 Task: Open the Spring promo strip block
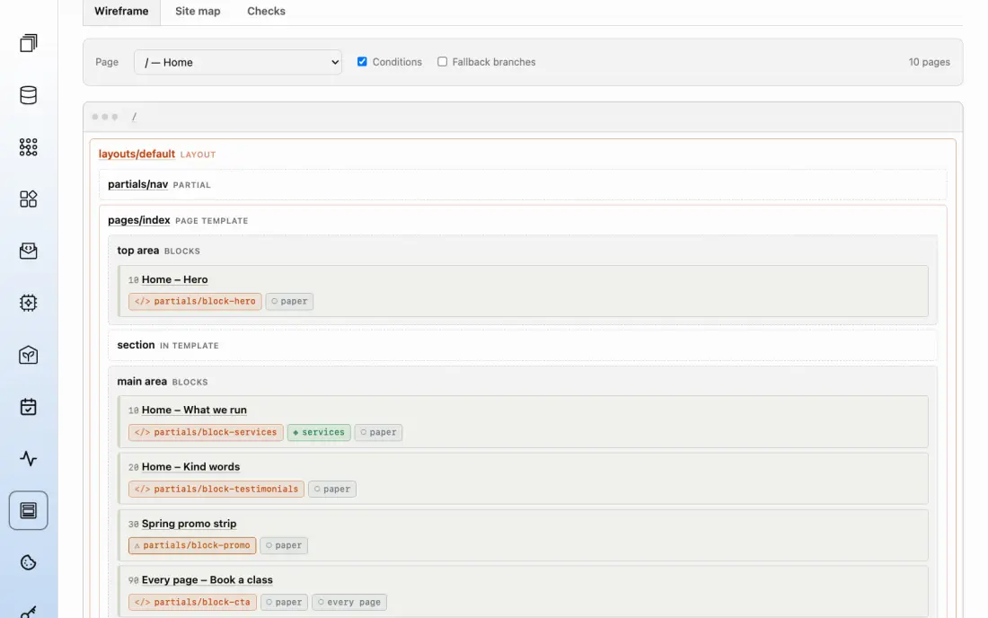(x=189, y=524)
